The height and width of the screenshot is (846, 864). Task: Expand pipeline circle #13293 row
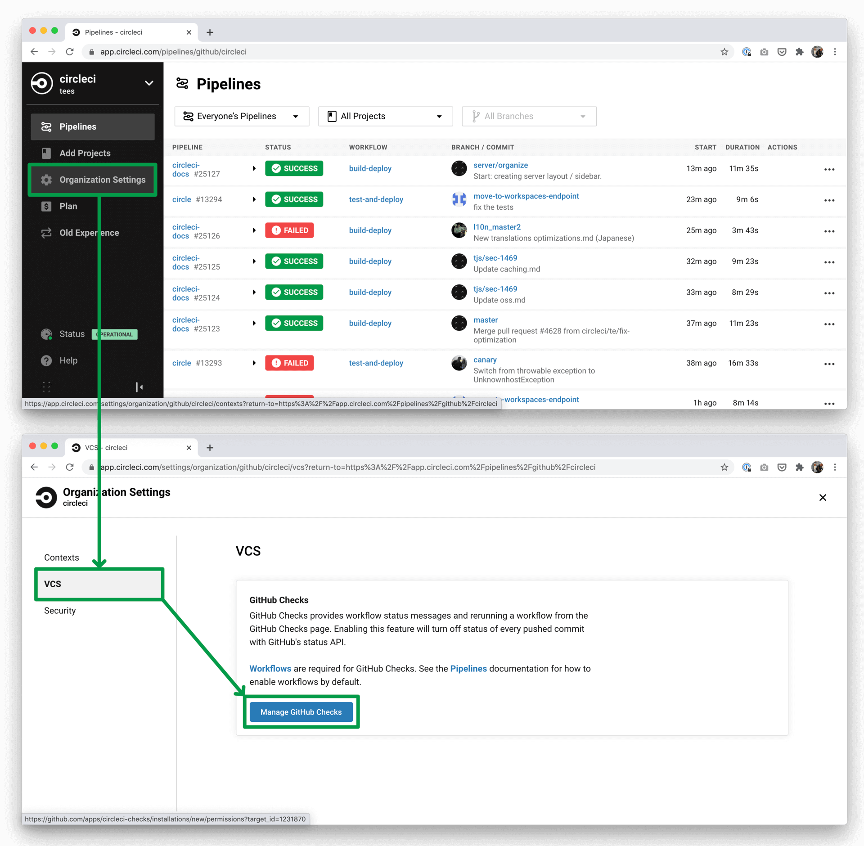[x=254, y=363]
